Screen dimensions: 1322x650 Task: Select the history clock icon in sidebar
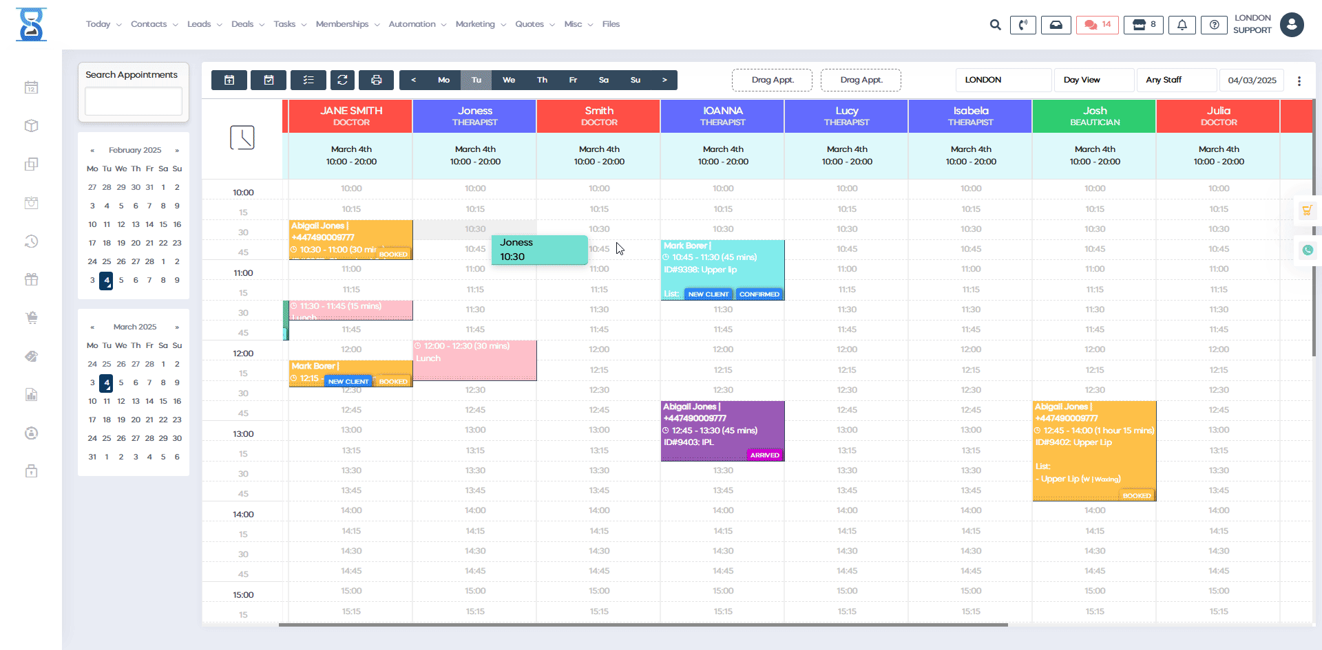tap(31, 241)
